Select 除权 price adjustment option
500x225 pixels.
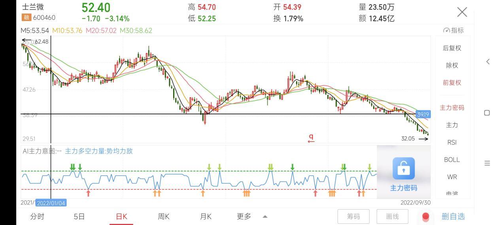click(x=452, y=65)
